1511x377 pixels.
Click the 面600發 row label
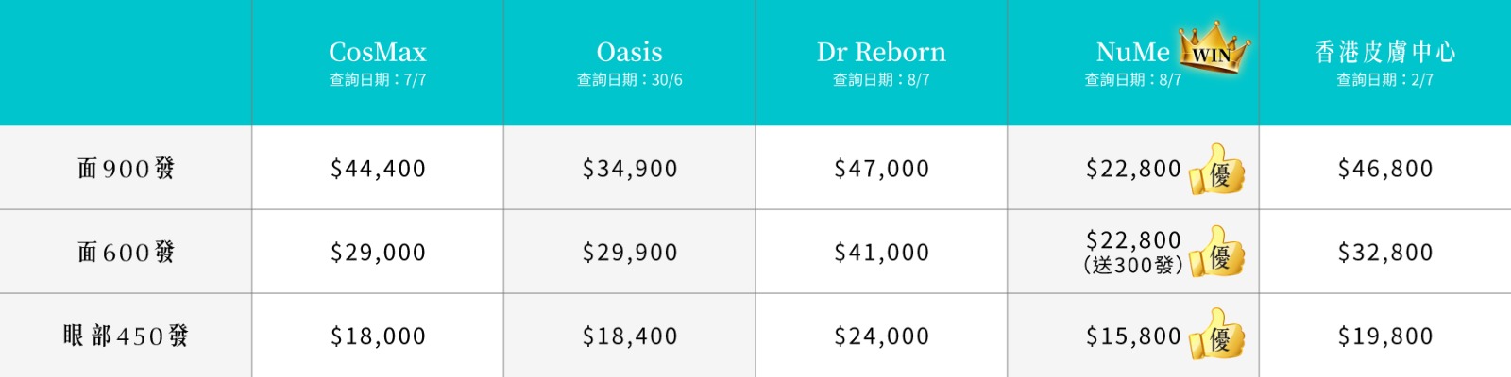coord(126,252)
